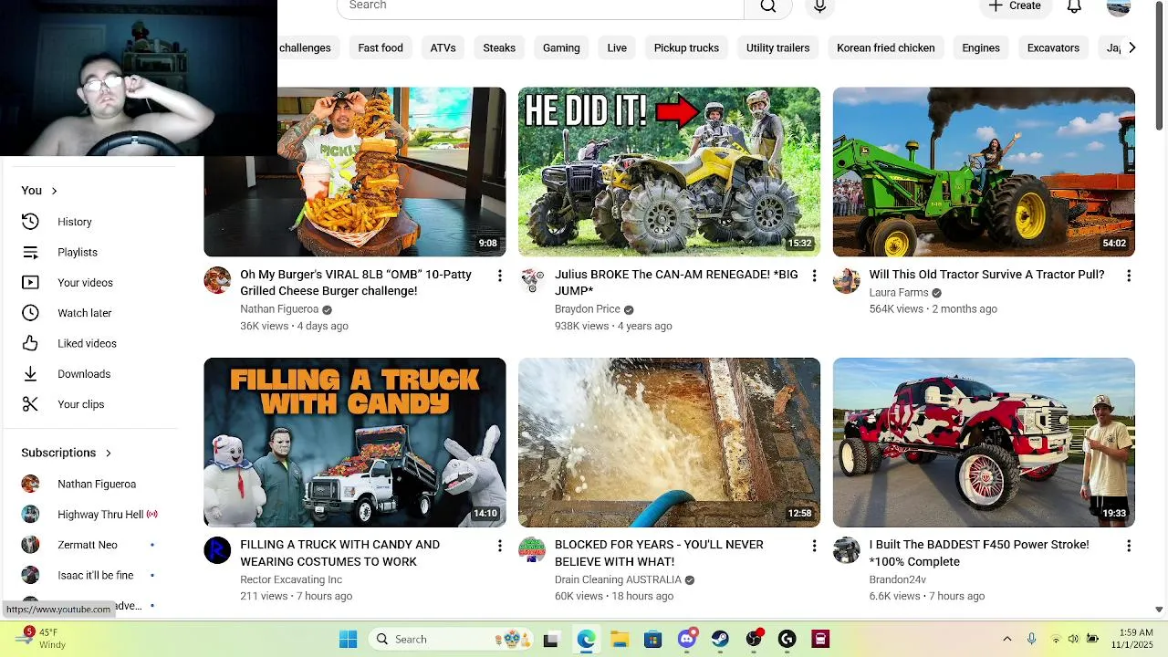Click Braydon Price channel name

tap(587, 309)
